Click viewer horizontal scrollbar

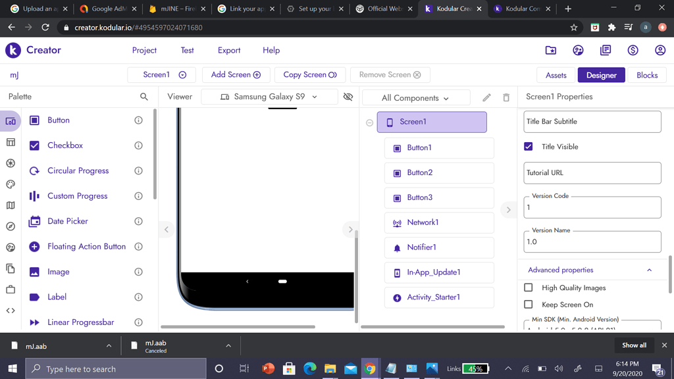pos(238,326)
